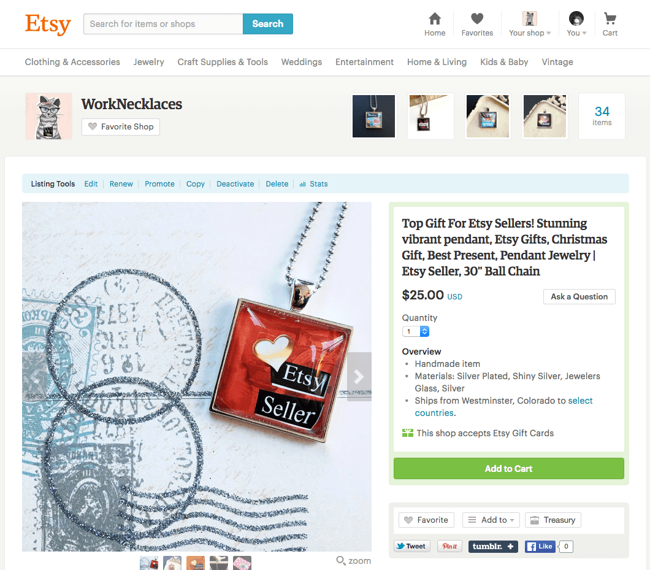
Task: Share listing via Tweet button
Action: coord(412,546)
